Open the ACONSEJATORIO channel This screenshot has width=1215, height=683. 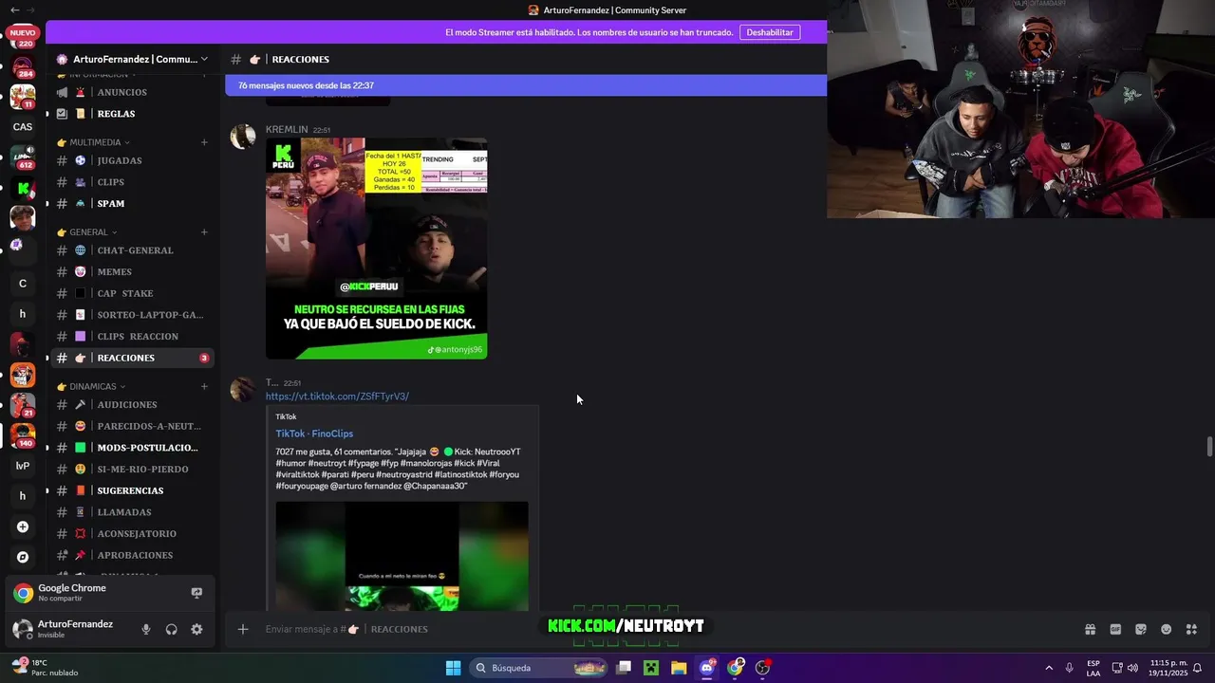click(x=133, y=533)
